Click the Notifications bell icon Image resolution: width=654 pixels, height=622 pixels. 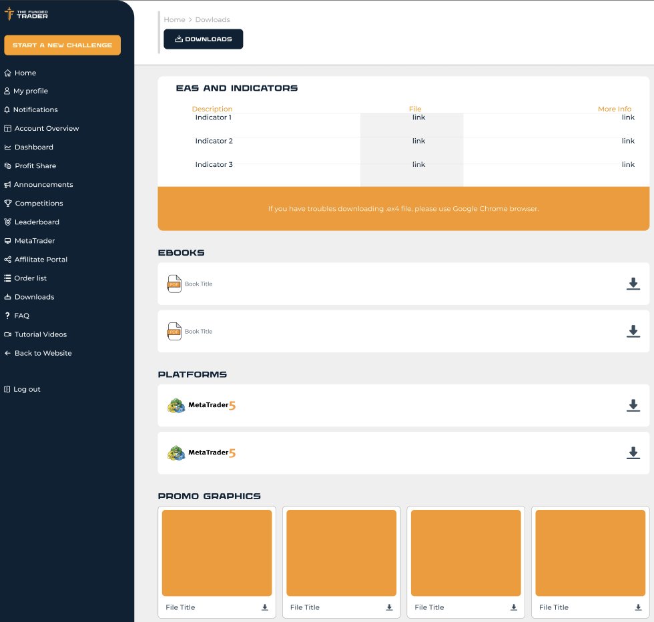click(x=7, y=109)
